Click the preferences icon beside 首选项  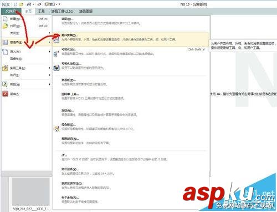[5, 42]
